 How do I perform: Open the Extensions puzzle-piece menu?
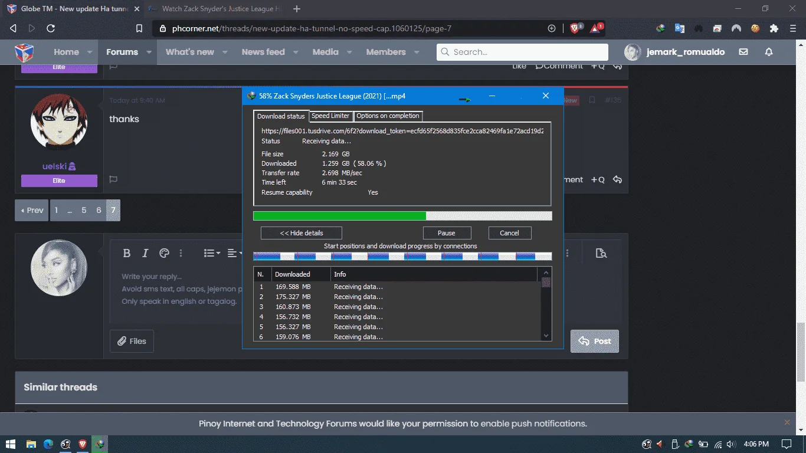(x=774, y=28)
